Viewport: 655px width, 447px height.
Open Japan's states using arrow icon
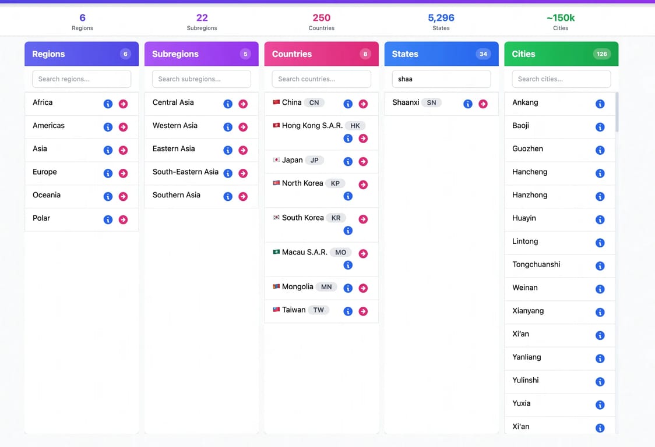(364, 162)
